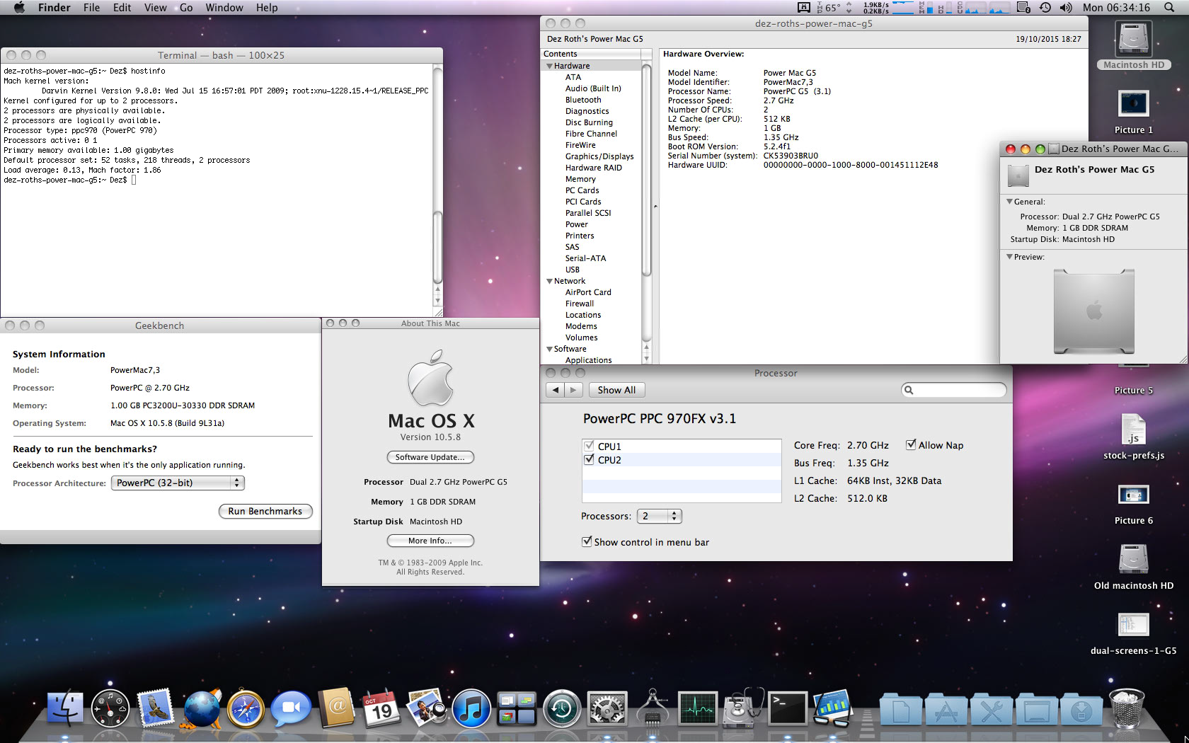Open Address Book in the dock
This screenshot has width=1189, height=743.
[x=337, y=708]
